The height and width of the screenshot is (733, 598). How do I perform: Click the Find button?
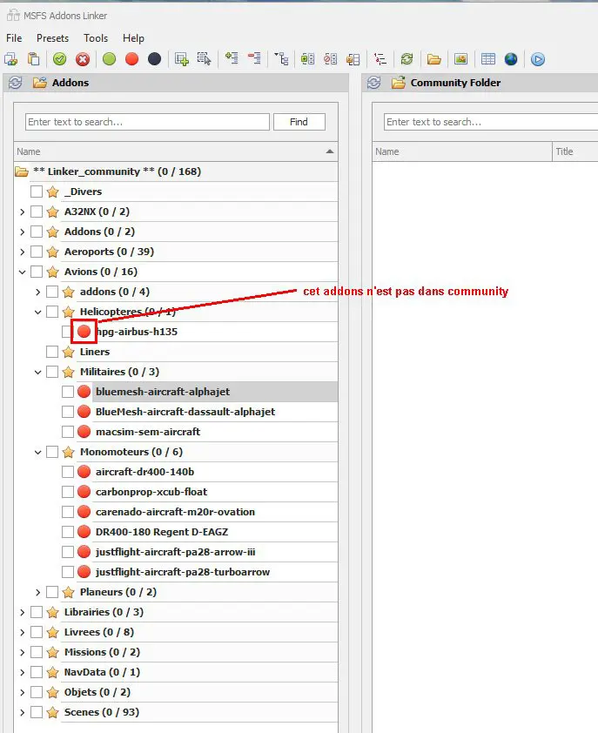(x=299, y=122)
